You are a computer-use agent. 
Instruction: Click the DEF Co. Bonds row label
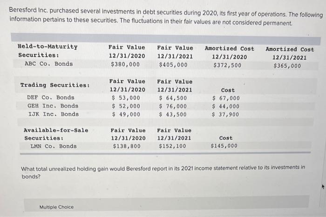click(51, 97)
